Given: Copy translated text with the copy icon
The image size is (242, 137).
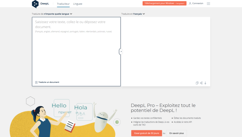Looking at the screenshot, I should pyautogui.click(x=197, y=83).
